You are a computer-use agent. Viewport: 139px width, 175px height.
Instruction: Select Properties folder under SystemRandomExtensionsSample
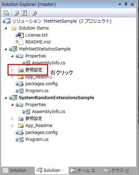[36, 105]
